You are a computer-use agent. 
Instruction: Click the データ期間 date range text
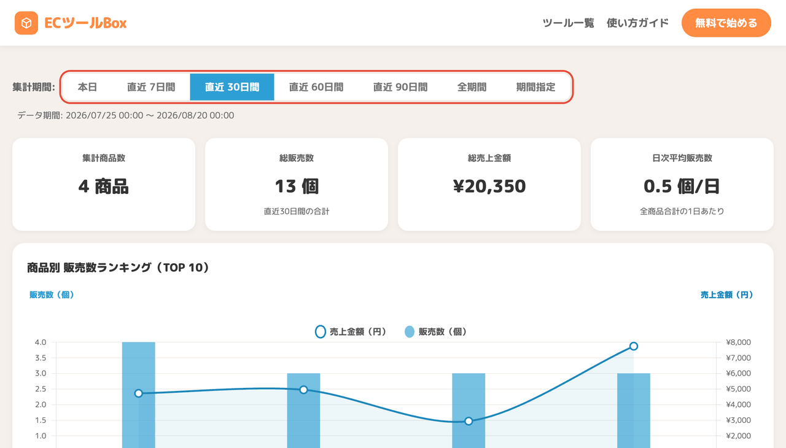coord(125,115)
